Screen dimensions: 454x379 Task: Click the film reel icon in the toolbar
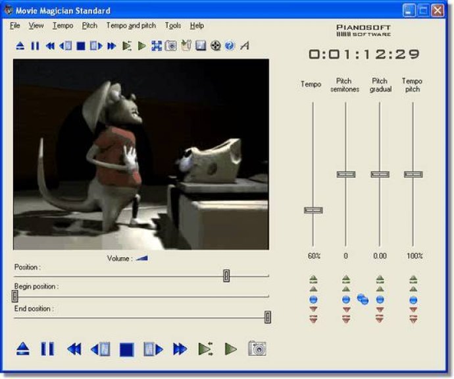(216, 46)
